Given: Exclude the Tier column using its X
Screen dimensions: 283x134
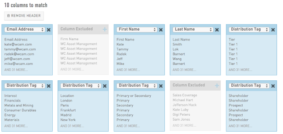Looking at the screenshot, I should [x=273, y=30].
